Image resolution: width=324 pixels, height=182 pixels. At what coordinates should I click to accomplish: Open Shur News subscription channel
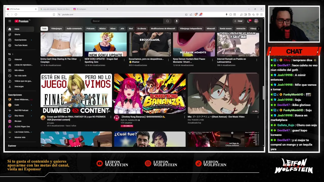[20, 116]
